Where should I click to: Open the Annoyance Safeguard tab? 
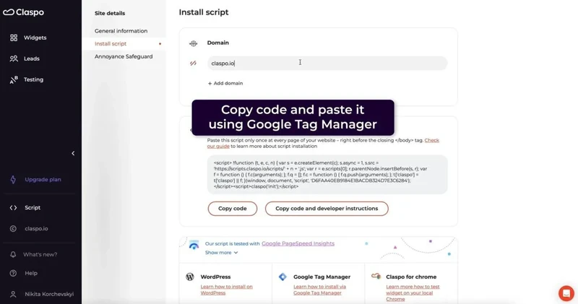pyautogui.click(x=124, y=57)
